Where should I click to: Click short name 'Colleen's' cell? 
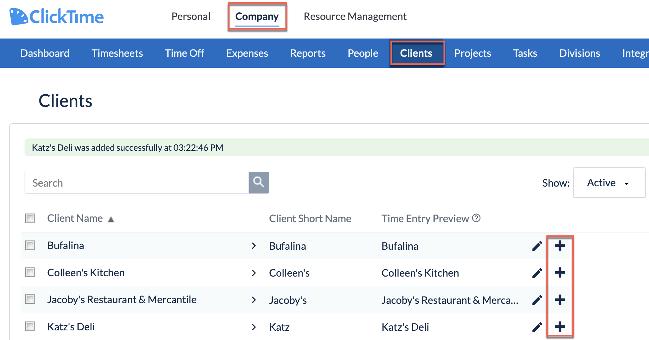pyautogui.click(x=289, y=273)
